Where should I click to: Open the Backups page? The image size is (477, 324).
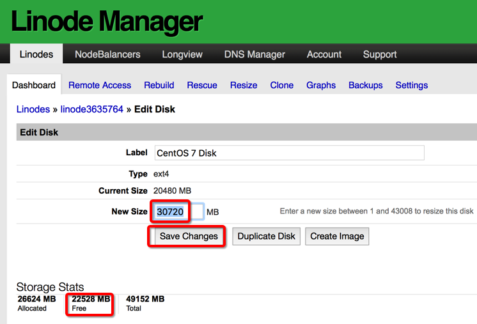coord(366,85)
